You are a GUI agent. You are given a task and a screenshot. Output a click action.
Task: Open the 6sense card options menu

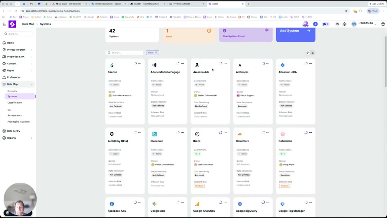coord(140,64)
